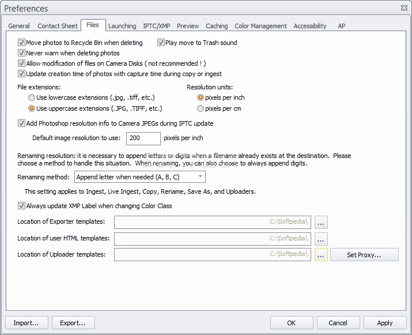Image resolution: width=412 pixels, height=335 pixels.
Task: Toggle Add Photoshop resolution info checkbox
Action: (21, 123)
